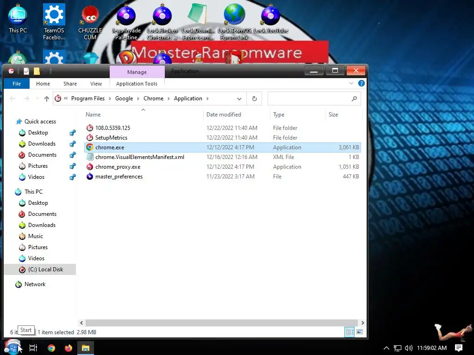Open the TeamOS Facebook desktop shortcut
Image resolution: width=474 pixels, height=355 pixels.
click(x=54, y=21)
